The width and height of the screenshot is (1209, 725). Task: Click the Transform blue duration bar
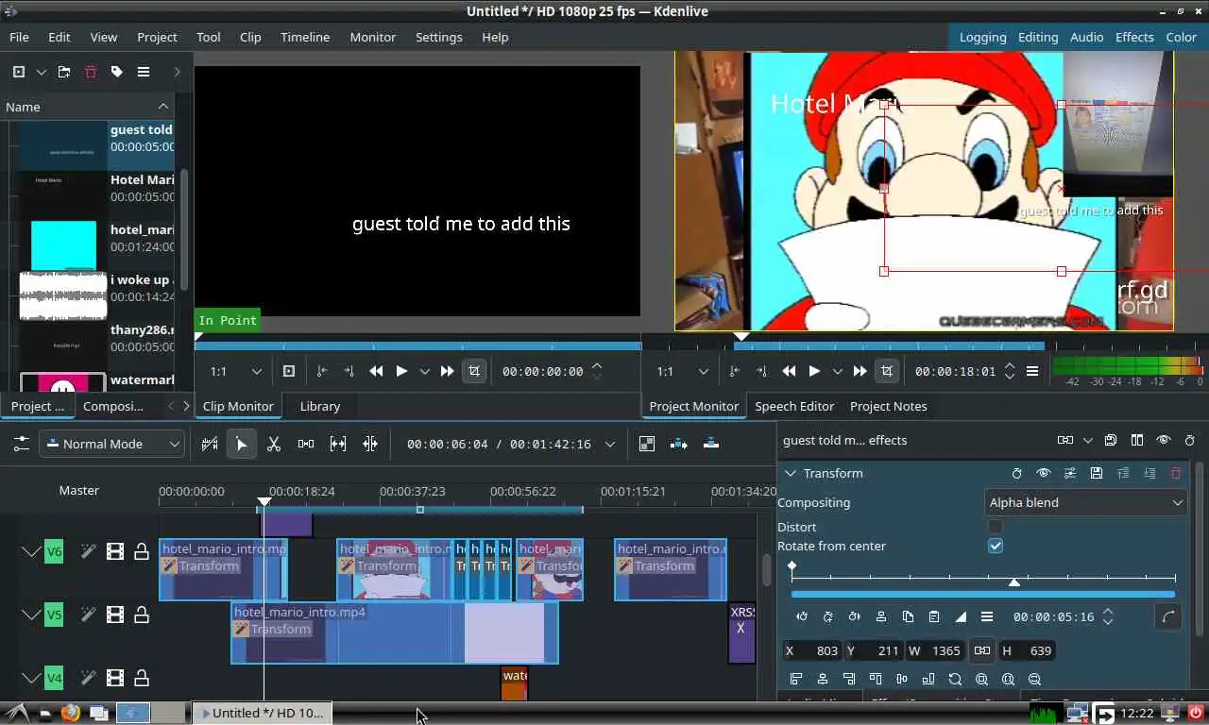pos(983,595)
